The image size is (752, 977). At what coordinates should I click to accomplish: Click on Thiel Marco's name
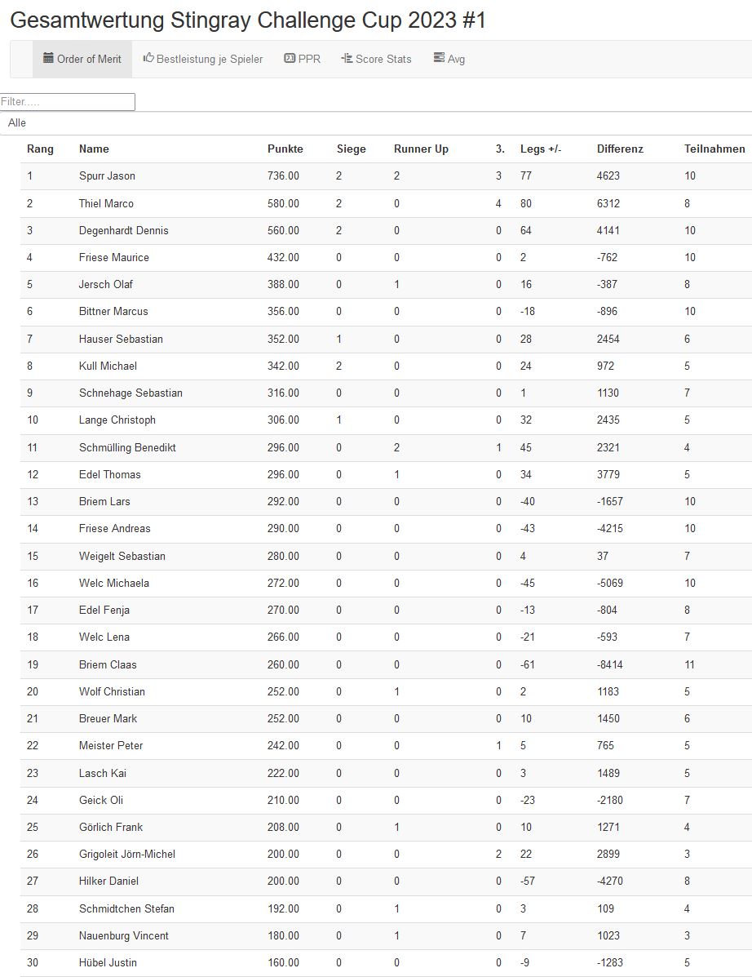(106, 203)
